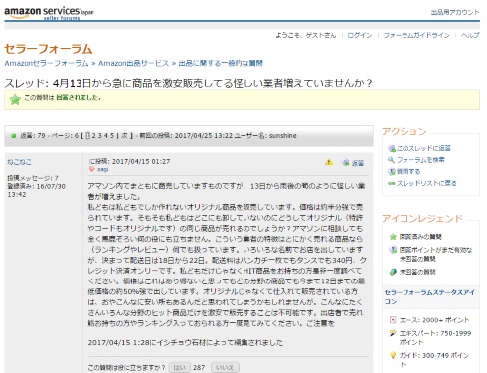The image size is (487, 373).
Task: Vote いいえ for helpful question
Action: point(225,367)
